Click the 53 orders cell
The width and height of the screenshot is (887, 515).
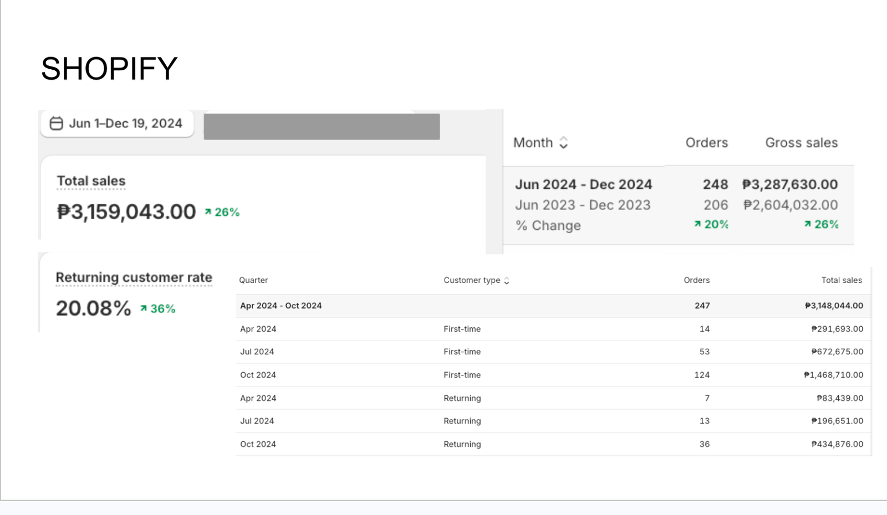705,352
